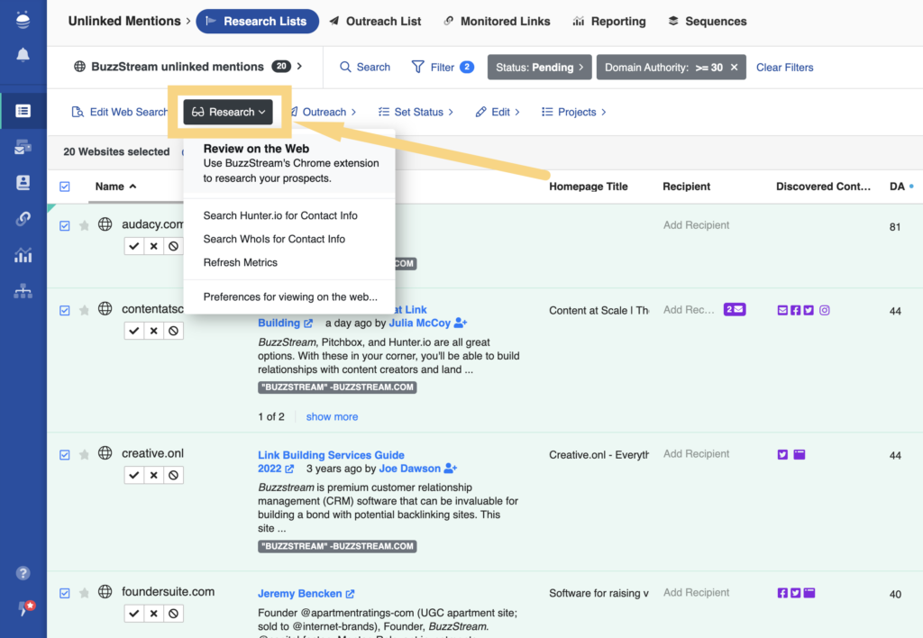Viewport: 923px width, 638px height.
Task: Open the Help question mark icon
Action: [23, 572]
